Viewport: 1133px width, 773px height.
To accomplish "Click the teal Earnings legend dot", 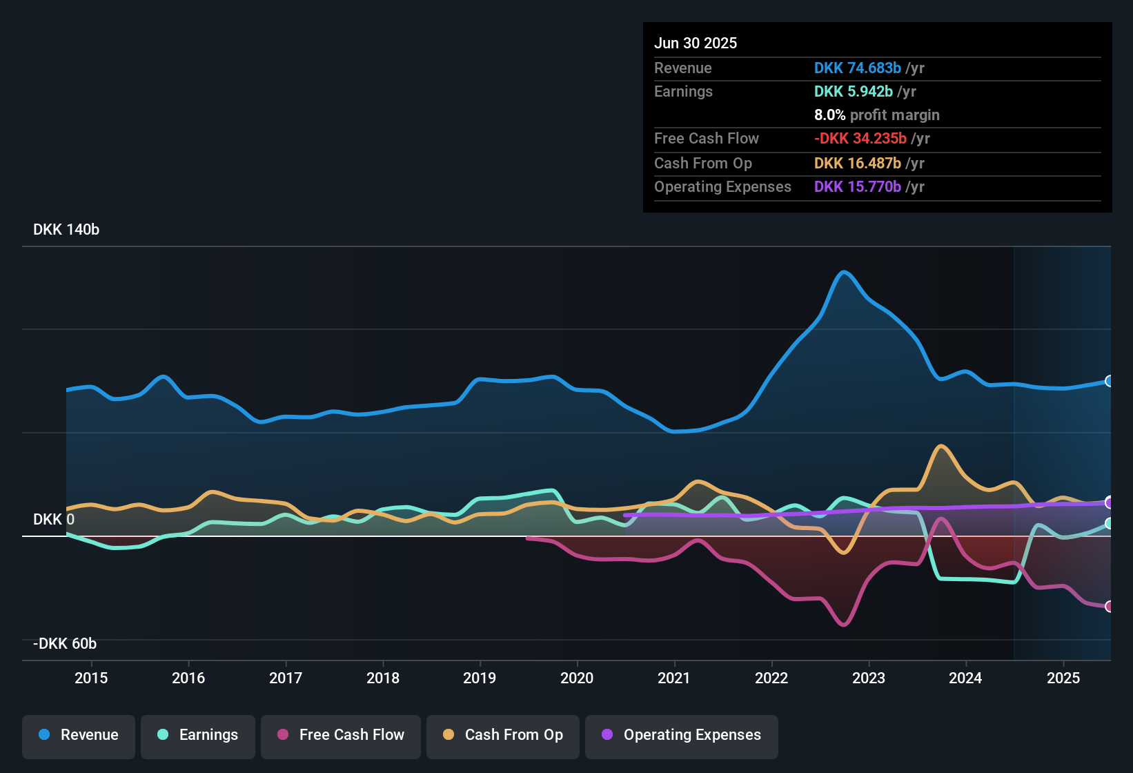I will pyautogui.click(x=163, y=735).
